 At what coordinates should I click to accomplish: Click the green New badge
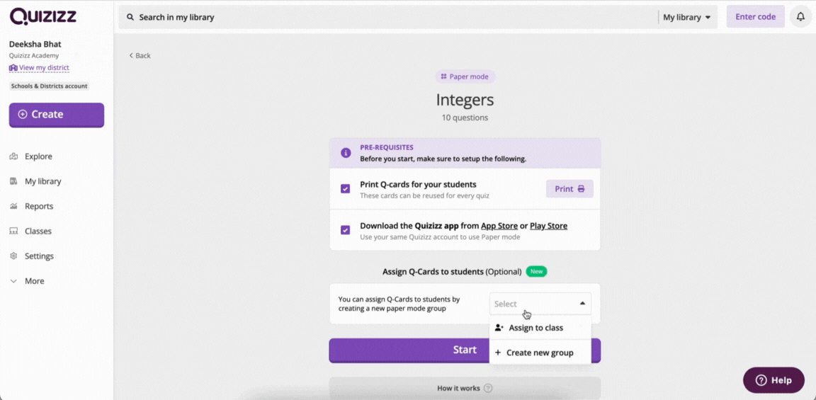(536, 272)
